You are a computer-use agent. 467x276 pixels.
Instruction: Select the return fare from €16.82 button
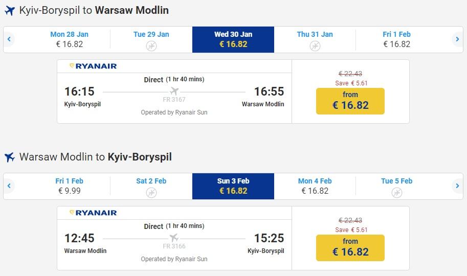click(x=350, y=247)
